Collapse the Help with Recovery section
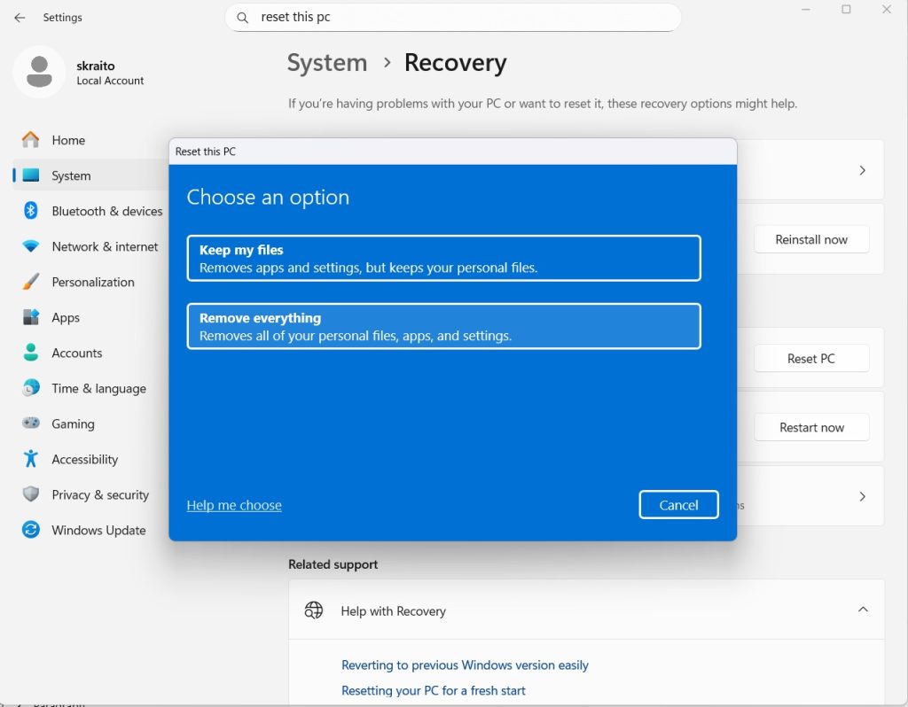This screenshot has width=908, height=707. (x=863, y=610)
